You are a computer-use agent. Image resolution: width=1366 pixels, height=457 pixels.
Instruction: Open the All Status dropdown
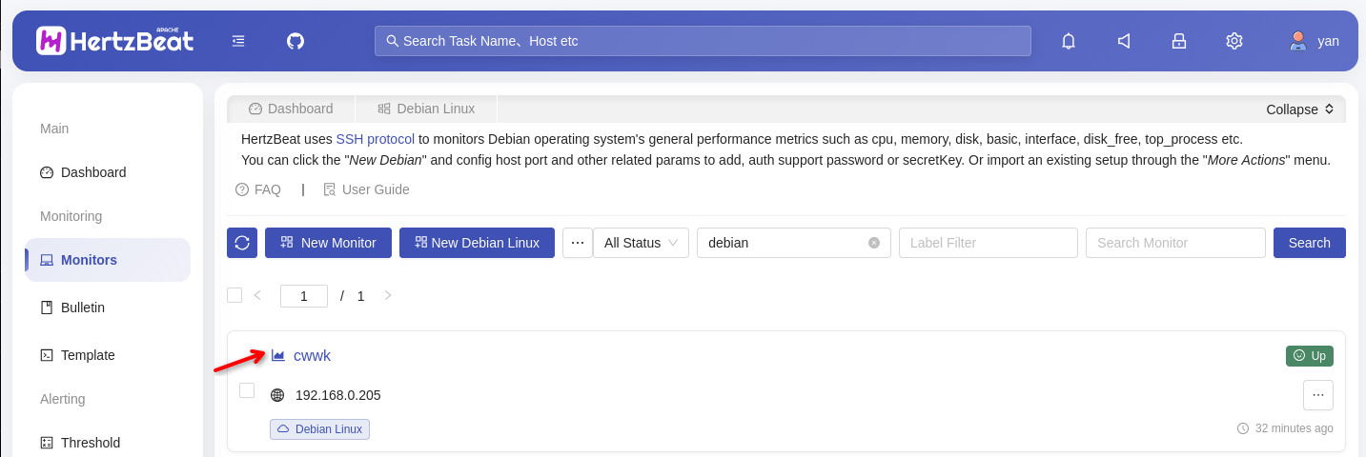641,243
